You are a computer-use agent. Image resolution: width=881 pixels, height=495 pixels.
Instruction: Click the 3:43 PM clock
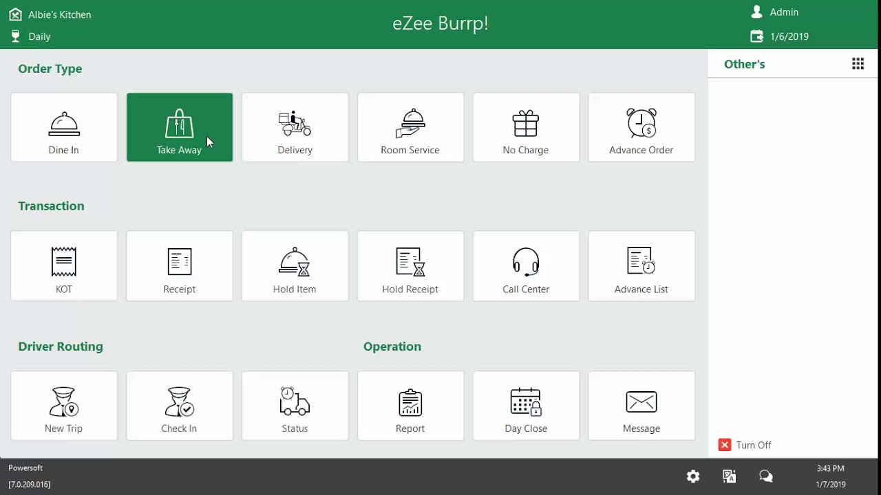831,468
